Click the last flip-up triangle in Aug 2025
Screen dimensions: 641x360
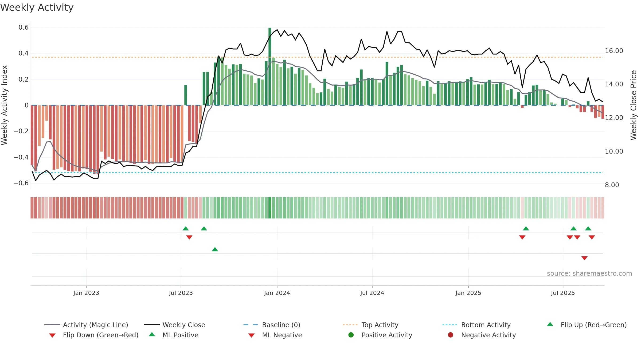tap(588, 229)
